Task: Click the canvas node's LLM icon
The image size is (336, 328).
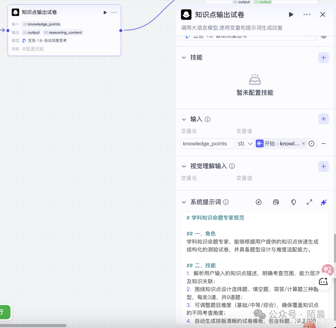Action: (16, 12)
